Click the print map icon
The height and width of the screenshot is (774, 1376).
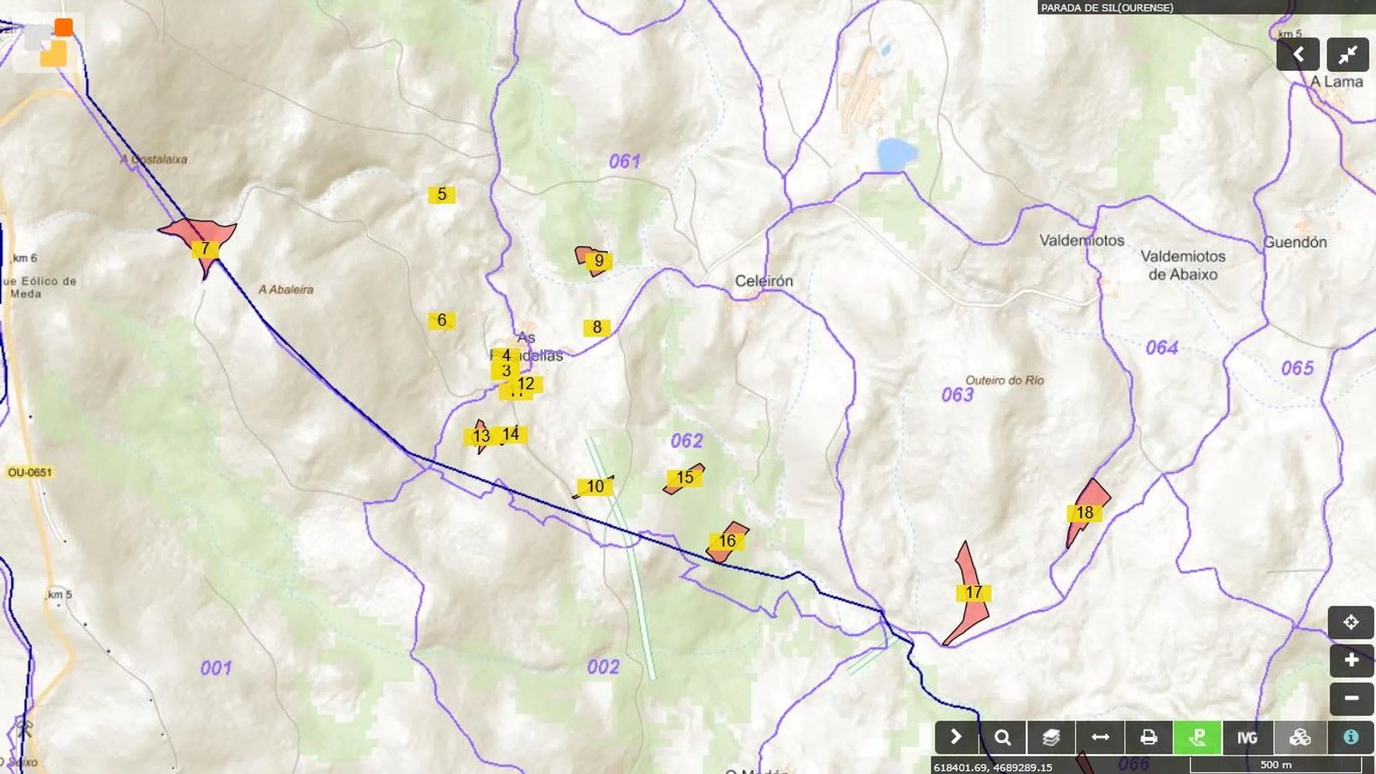coord(1149,738)
